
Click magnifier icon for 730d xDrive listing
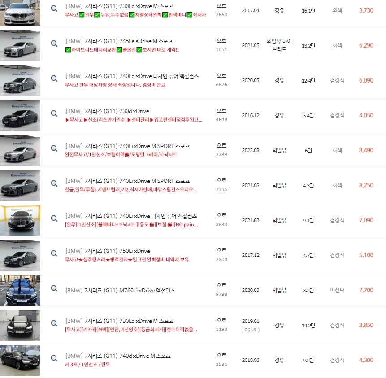coord(54,113)
